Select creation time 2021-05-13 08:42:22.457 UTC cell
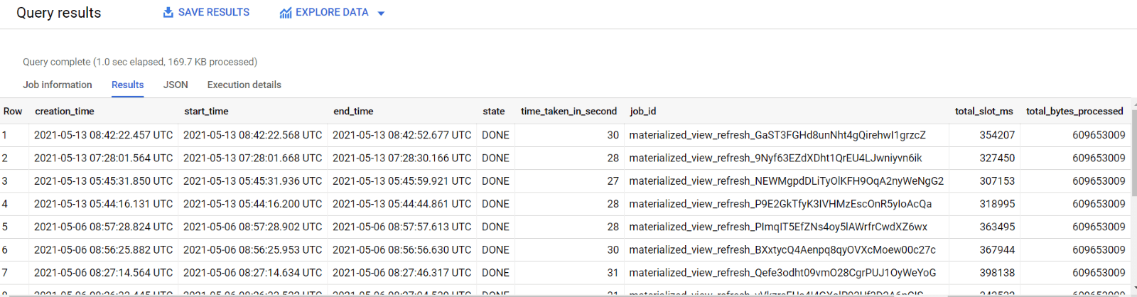This screenshot has height=297, width=1137. (104, 135)
